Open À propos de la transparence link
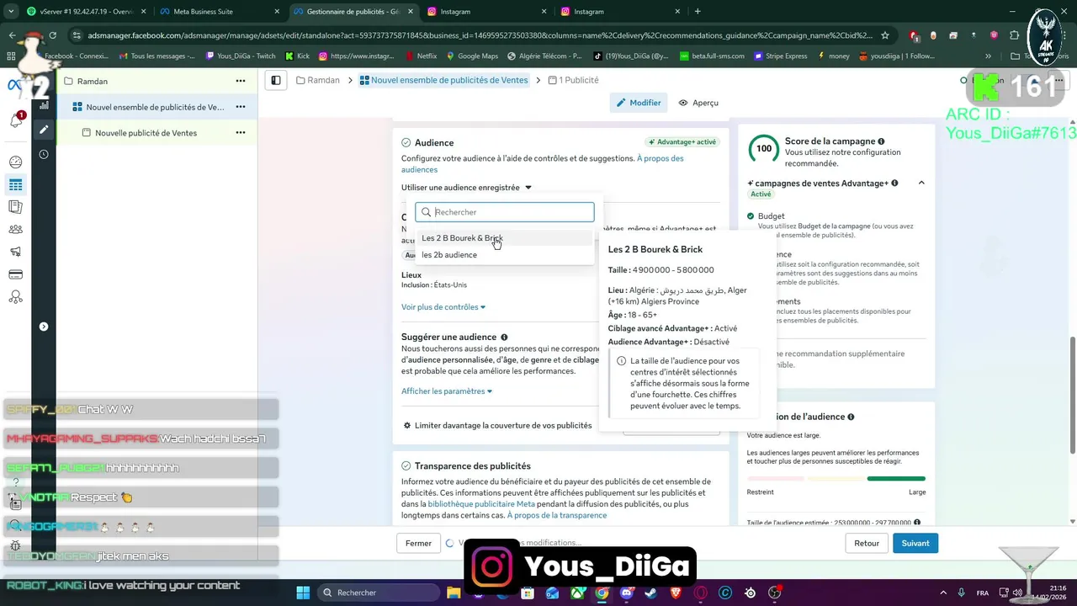This screenshot has height=606, width=1077. coord(557,515)
